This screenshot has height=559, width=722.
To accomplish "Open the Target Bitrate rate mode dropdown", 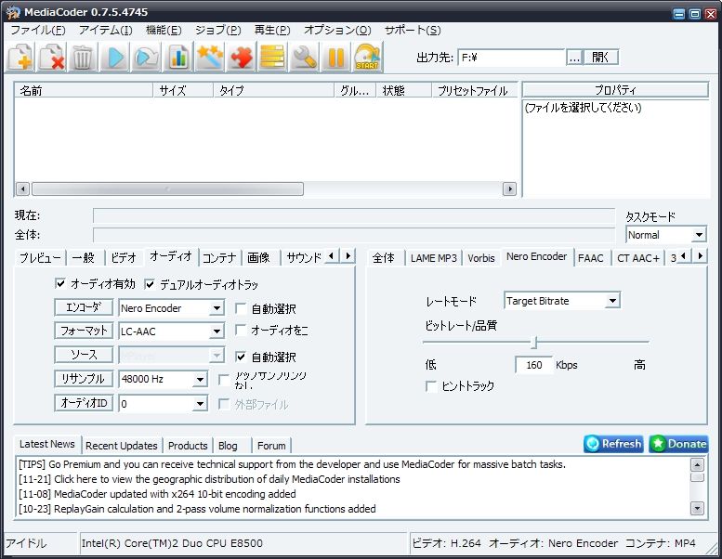I will coord(612,301).
